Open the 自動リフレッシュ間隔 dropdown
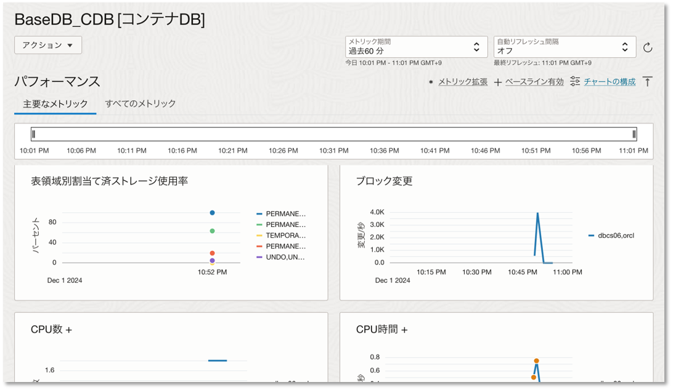Screen dimensions: 673x390 coord(565,47)
